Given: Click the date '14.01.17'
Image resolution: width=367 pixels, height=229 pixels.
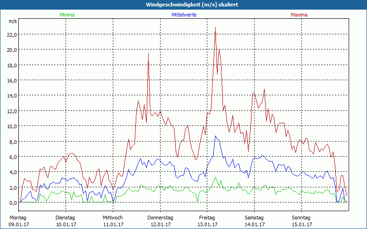Looking at the screenshot, I should [255, 224].
